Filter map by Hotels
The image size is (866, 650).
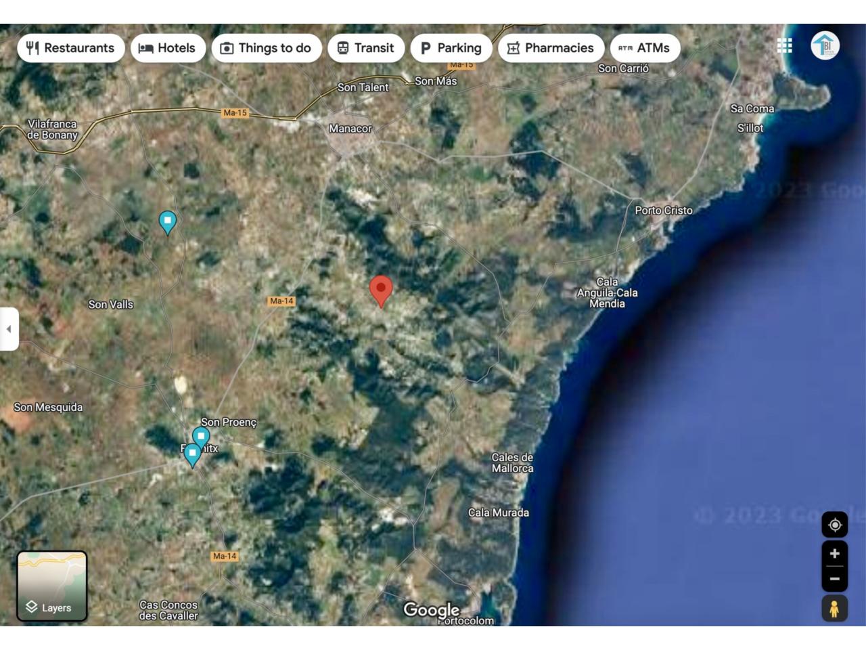[x=168, y=48]
